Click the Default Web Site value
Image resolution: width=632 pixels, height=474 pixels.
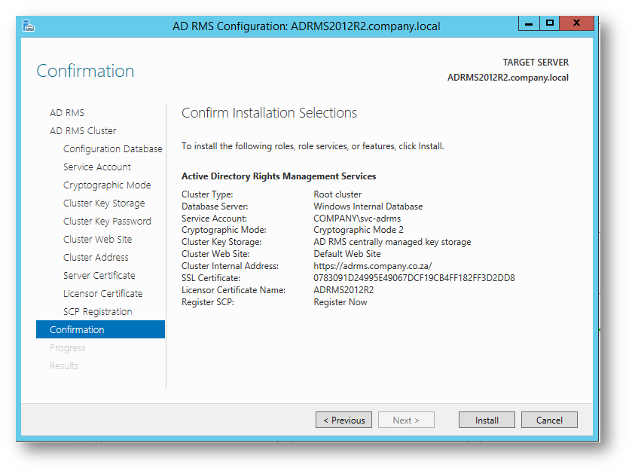[x=347, y=254]
